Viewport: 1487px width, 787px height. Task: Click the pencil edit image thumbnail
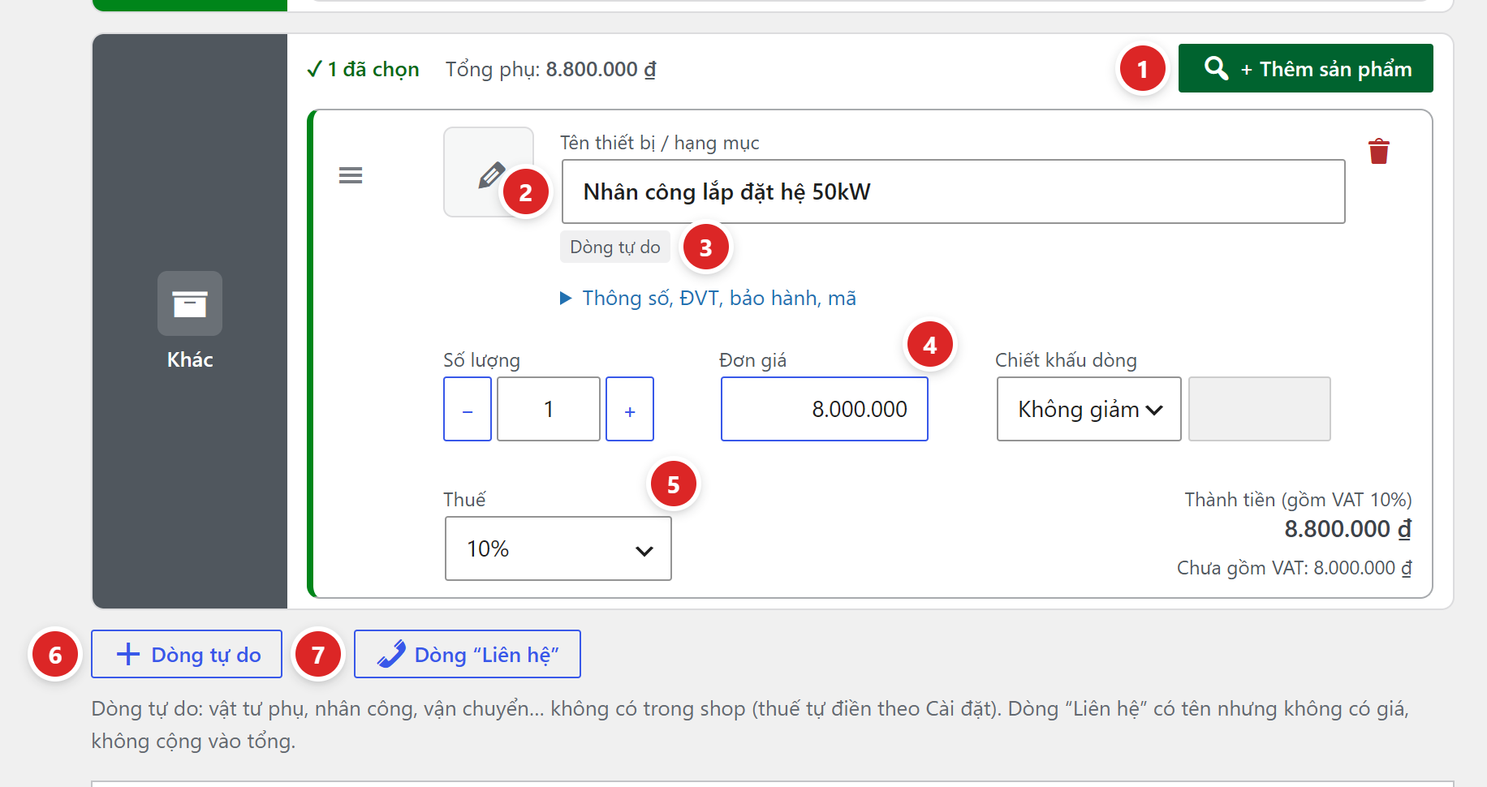click(x=489, y=172)
